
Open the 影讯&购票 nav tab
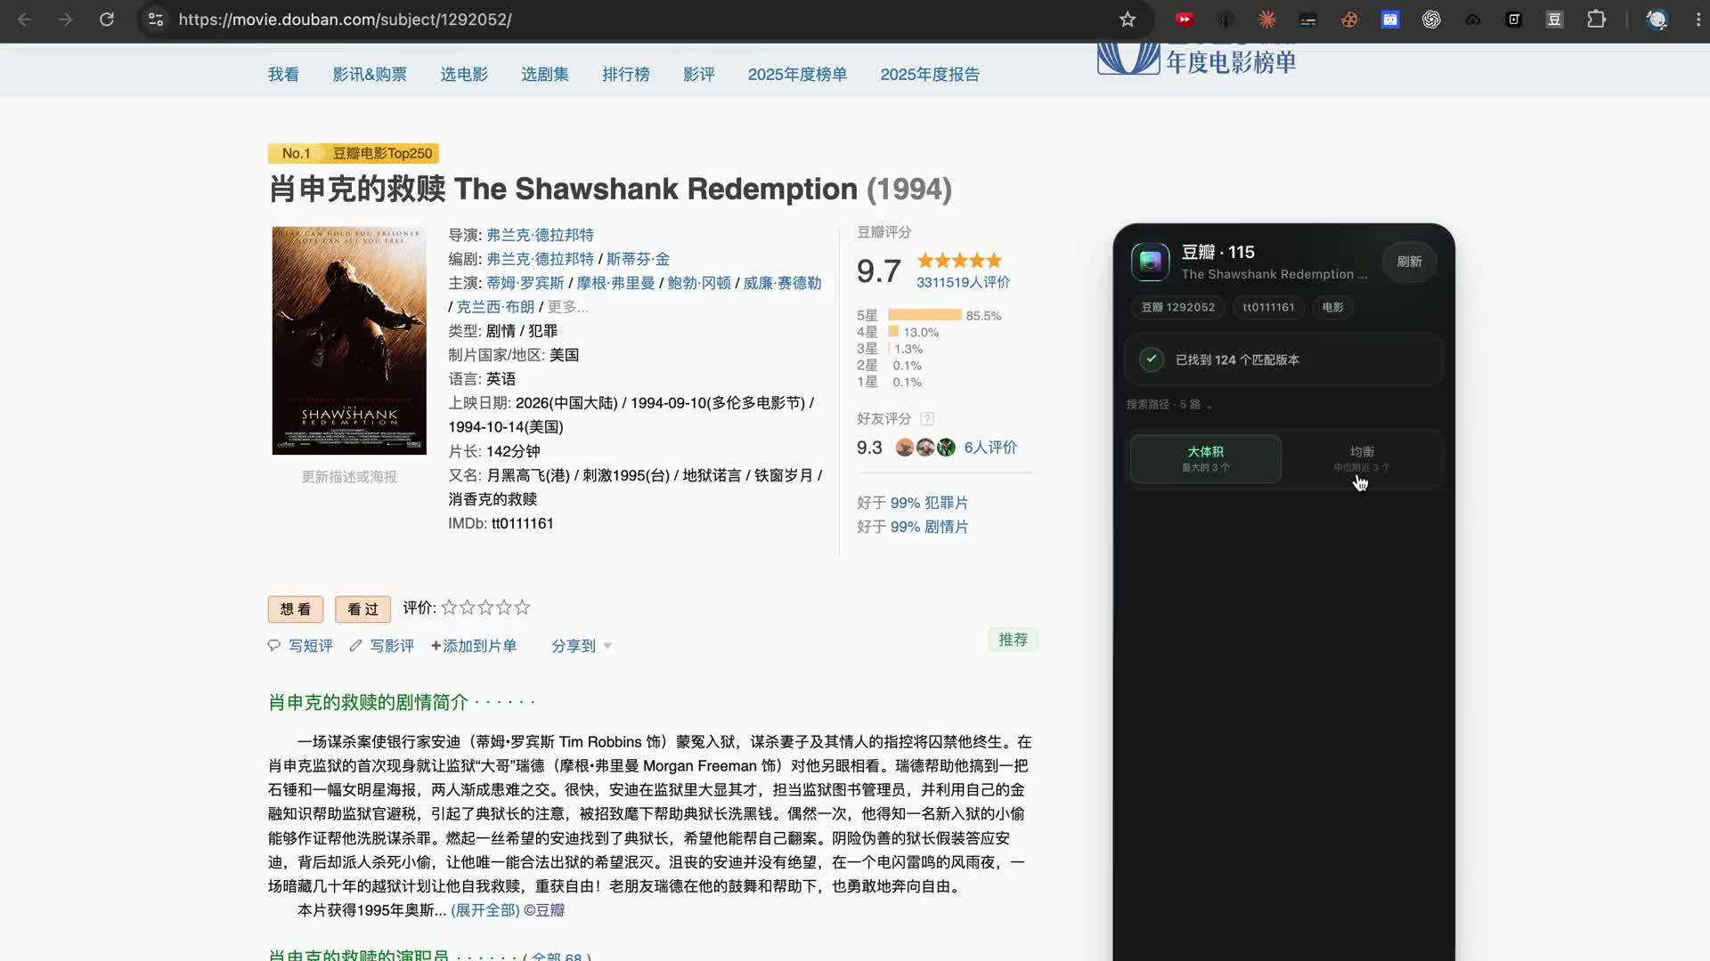click(x=370, y=74)
